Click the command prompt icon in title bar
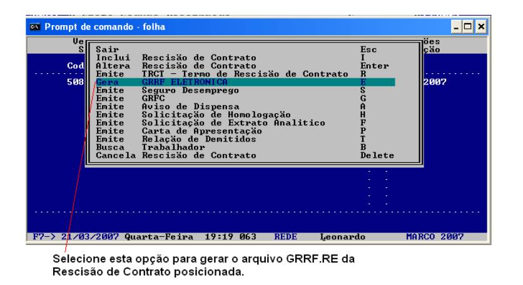This screenshot has width=523, height=285. [34, 27]
